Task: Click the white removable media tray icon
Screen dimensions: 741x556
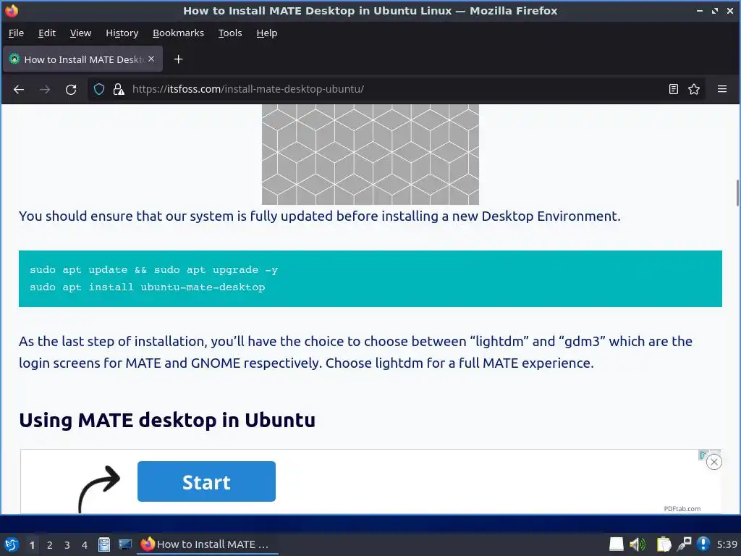Action: [x=617, y=544]
